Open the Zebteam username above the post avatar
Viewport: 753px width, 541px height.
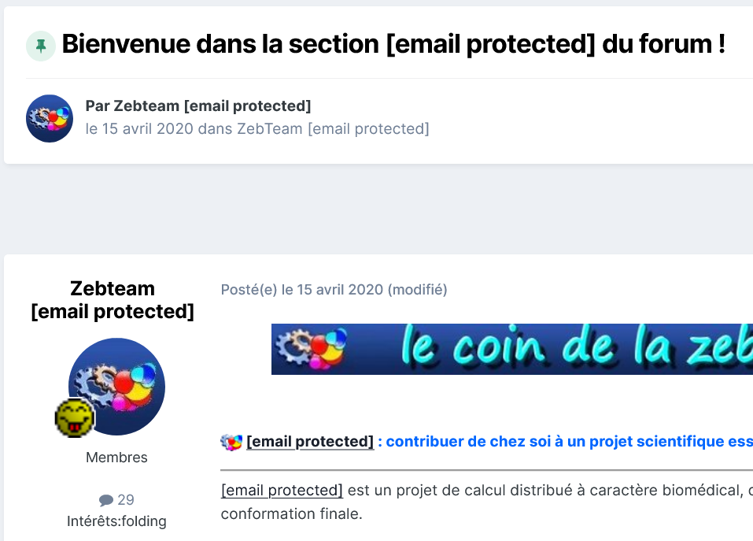pos(113,300)
